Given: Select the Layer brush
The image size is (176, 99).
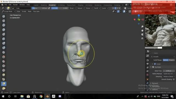Looking at the screenshot, I should pyautogui.click(x=4, y=39).
